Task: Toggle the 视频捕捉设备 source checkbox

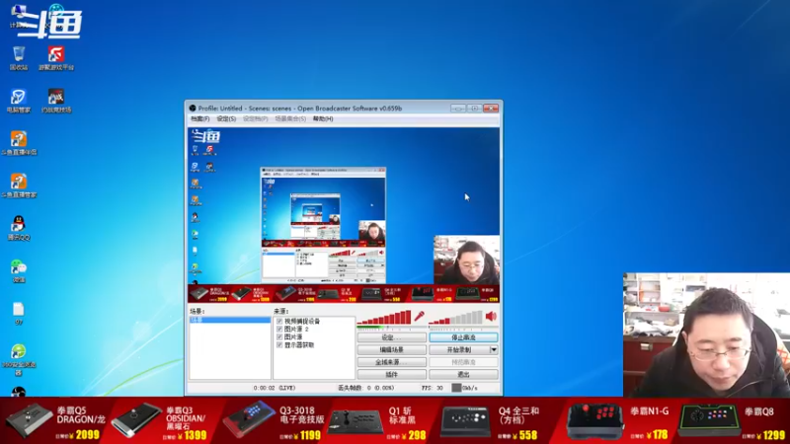Action: [279, 322]
